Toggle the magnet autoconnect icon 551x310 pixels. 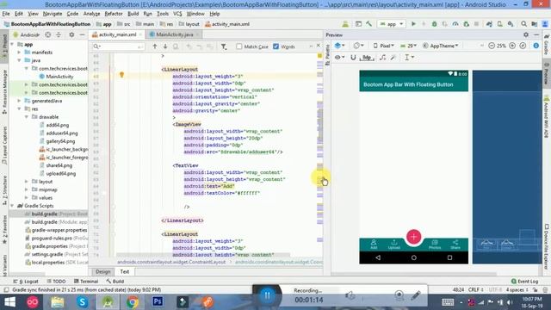[x=353, y=58]
